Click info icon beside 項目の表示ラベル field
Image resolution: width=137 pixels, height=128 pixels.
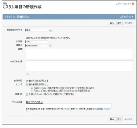[51, 30]
